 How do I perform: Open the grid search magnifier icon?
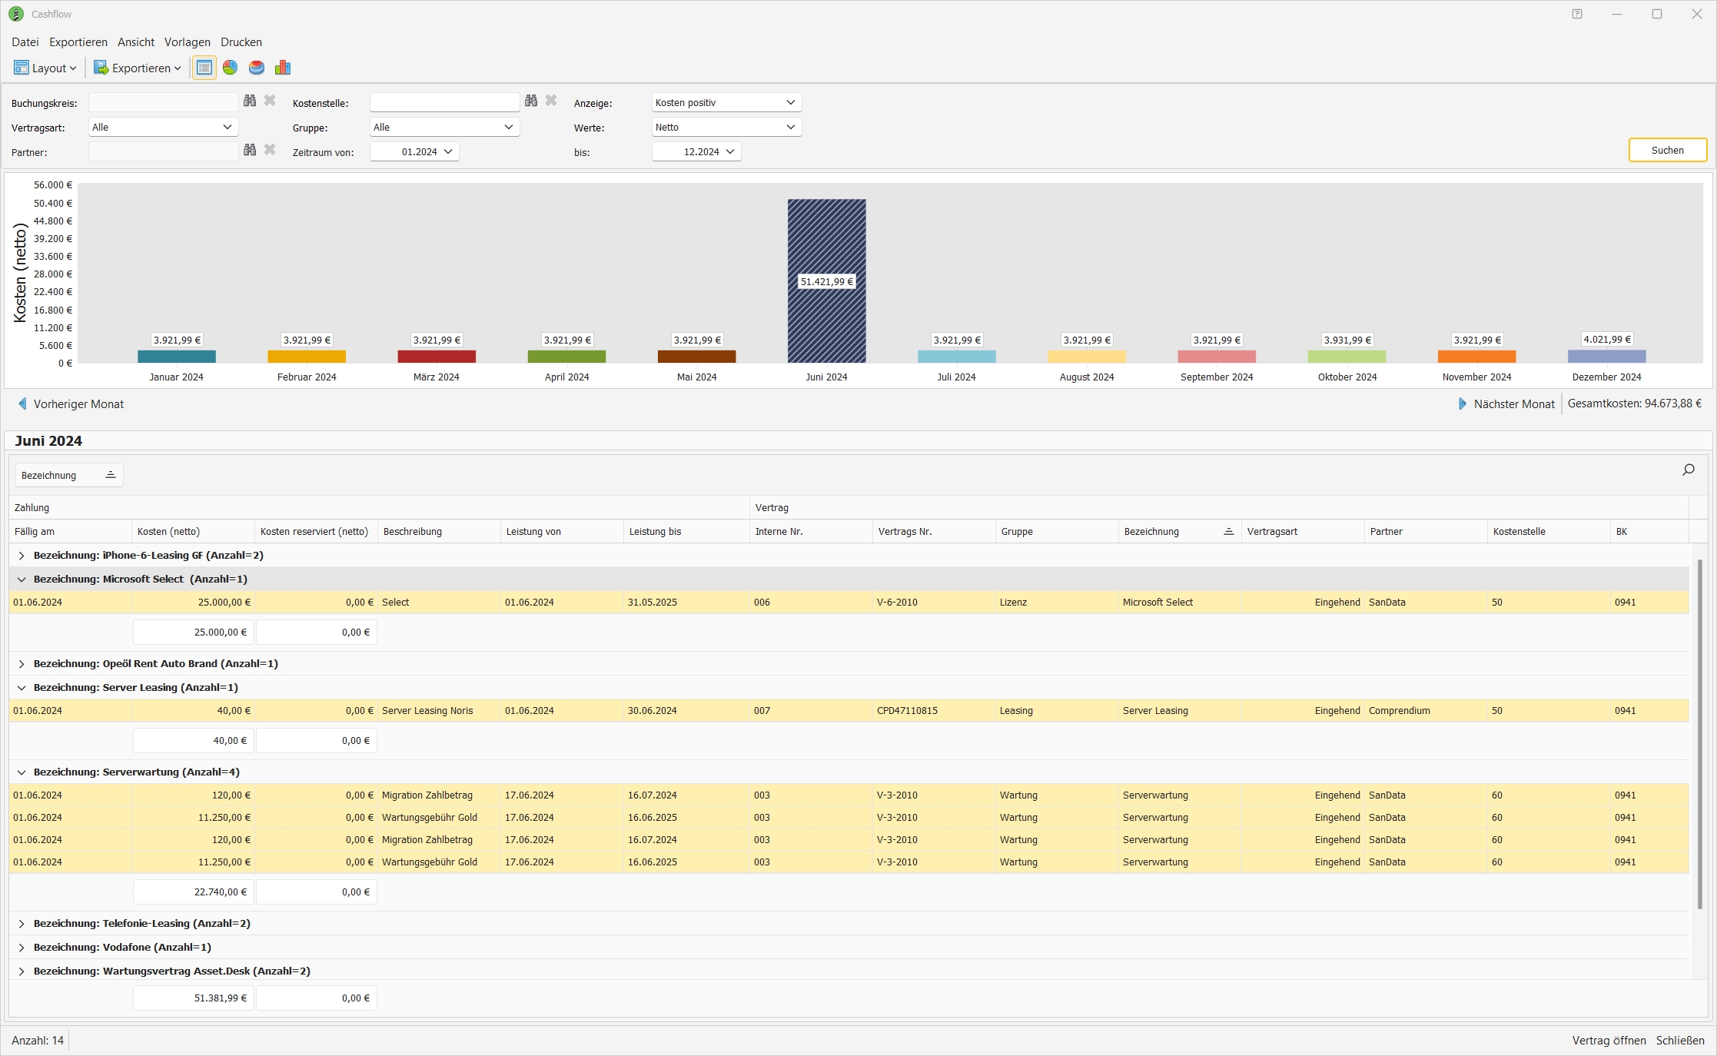coord(1688,470)
